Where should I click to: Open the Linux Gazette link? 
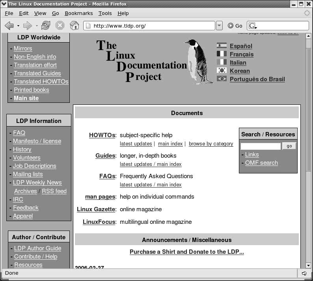pyautogui.click(x=96, y=209)
